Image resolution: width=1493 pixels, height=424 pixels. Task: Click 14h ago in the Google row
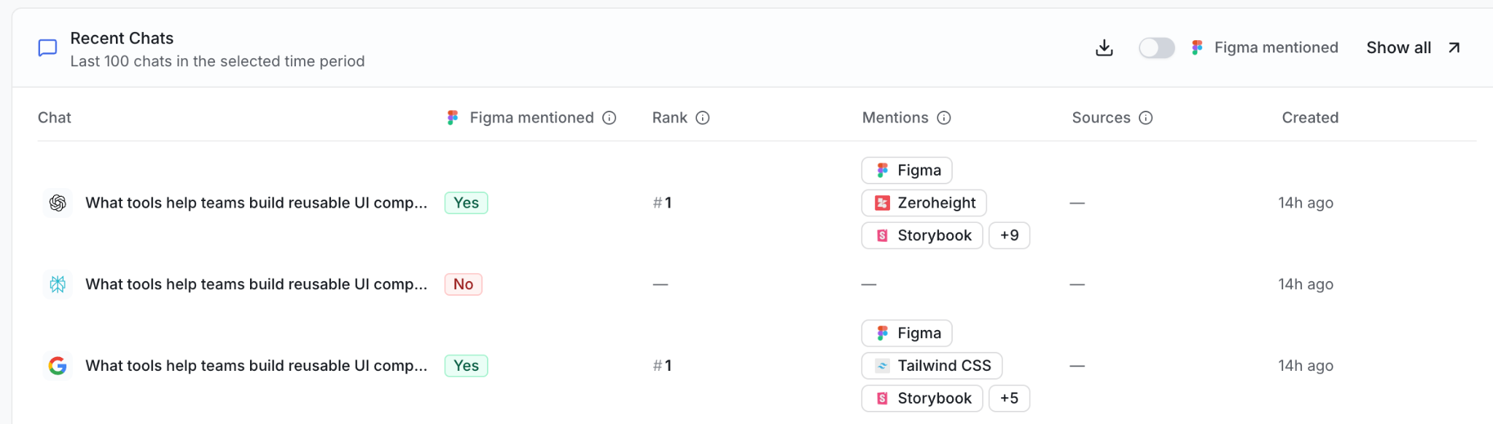click(x=1306, y=366)
